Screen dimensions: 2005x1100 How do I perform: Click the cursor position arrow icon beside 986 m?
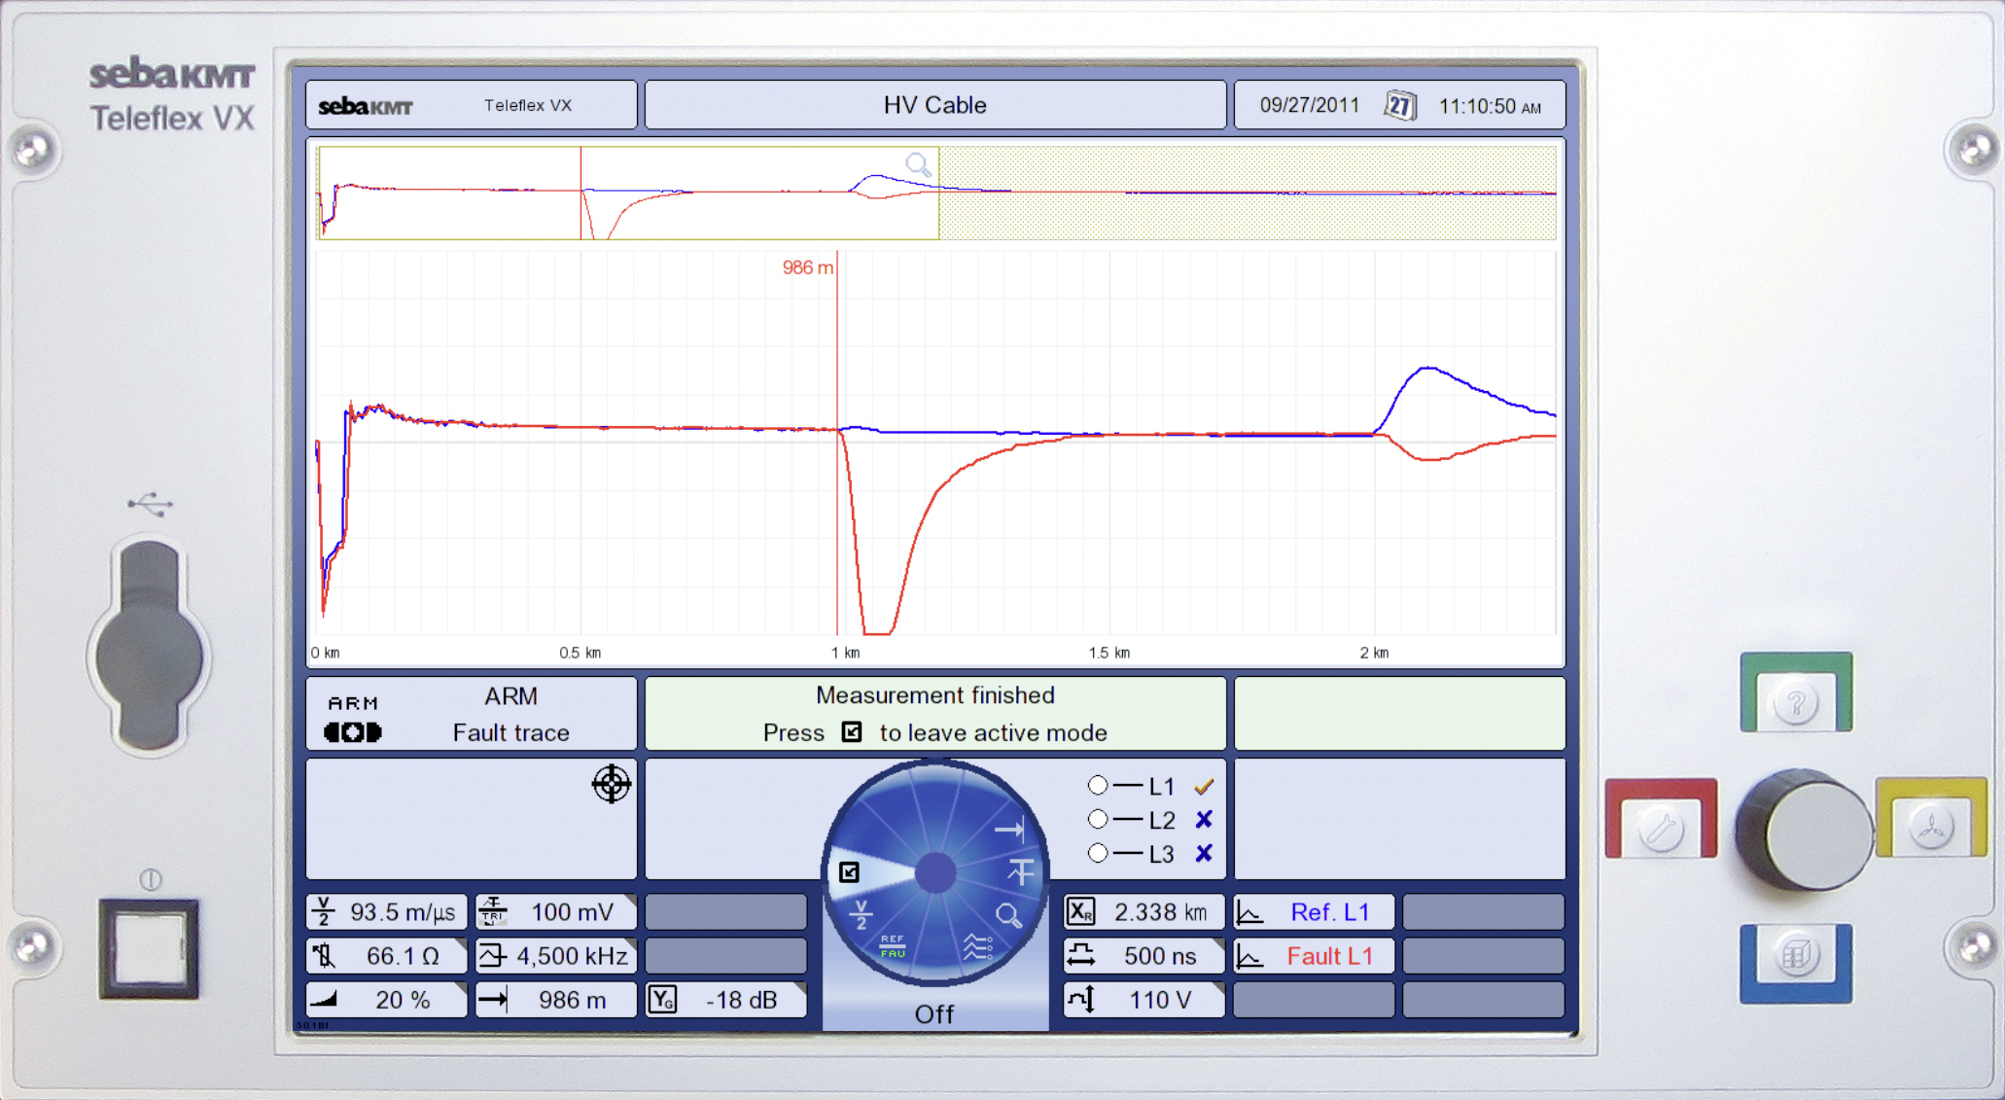tap(493, 999)
